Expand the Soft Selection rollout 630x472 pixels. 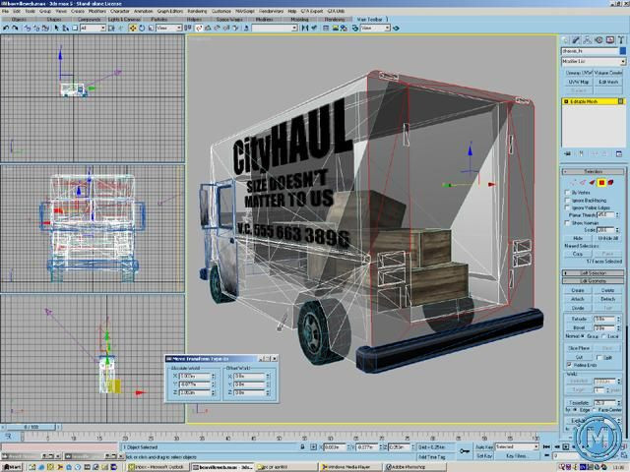pos(593,273)
